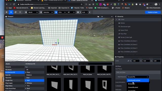The height and width of the screenshot is (91, 162).
Task: Open the Hubs Sound Pack source
Action: click(15, 88)
